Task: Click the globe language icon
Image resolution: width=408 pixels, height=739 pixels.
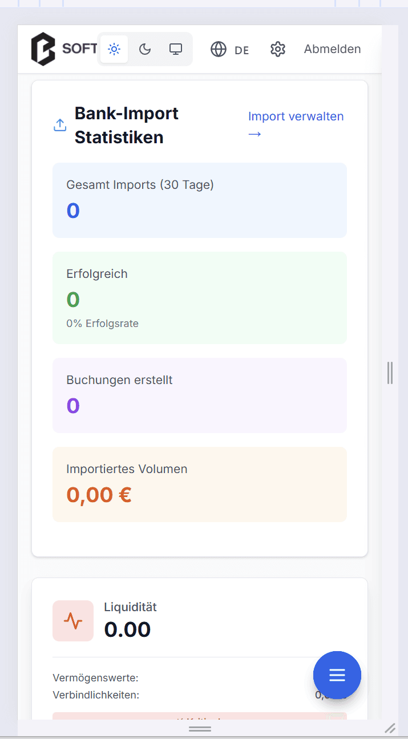Action: point(219,50)
